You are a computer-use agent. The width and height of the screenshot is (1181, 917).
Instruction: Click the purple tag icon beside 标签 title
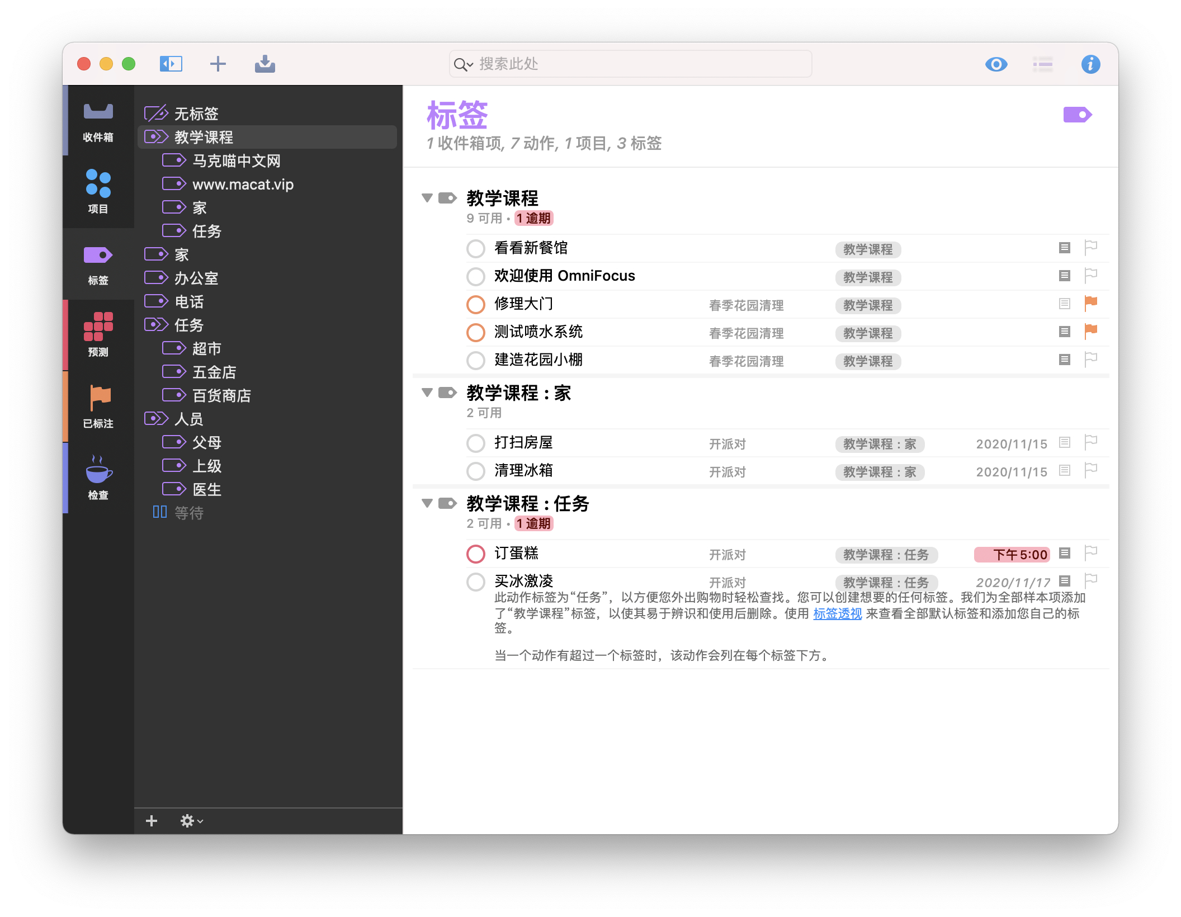tap(1077, 115)
